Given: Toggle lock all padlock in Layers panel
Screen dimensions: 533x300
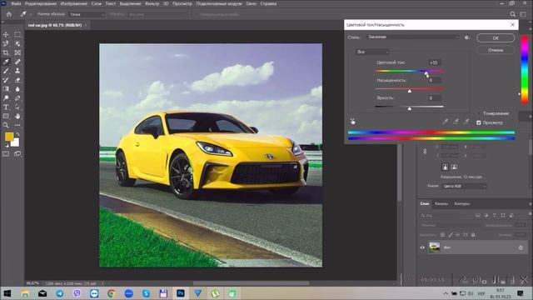Looking at the screenshot, I should pos(473,235).
